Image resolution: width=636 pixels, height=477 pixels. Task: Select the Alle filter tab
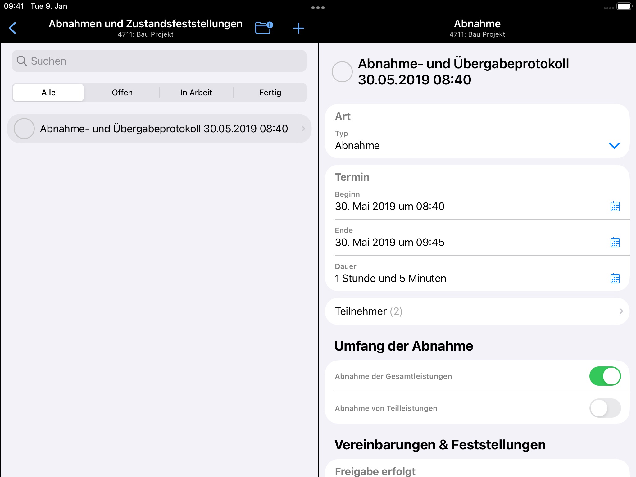48,93
